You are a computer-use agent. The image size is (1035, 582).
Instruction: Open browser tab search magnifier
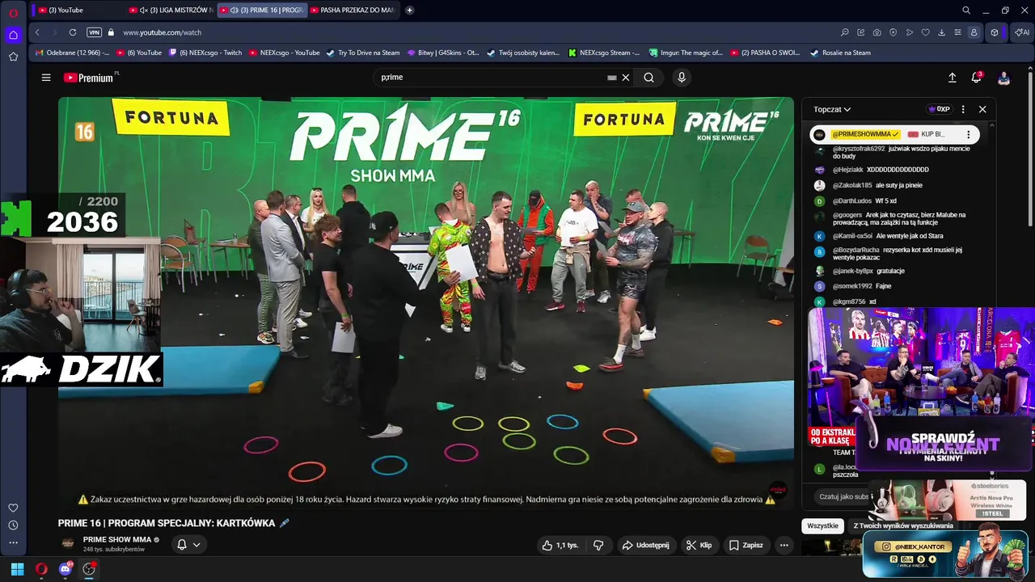click(x=965, y=10)
